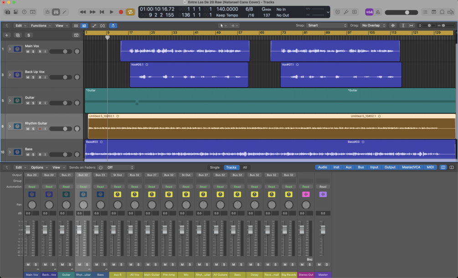Open the Snap Smart dropdown
Viewport: 458px width, 278px height.
pos(327,25)
